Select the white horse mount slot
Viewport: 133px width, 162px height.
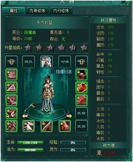(46, 62)
